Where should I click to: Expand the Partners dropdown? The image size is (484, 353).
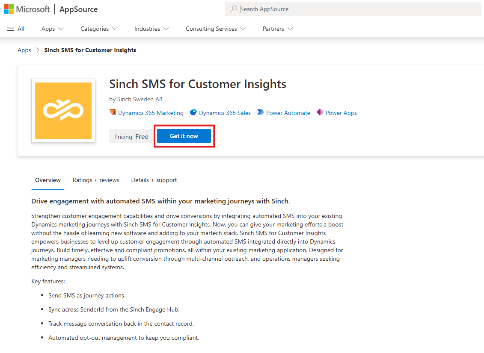(277, 29)
